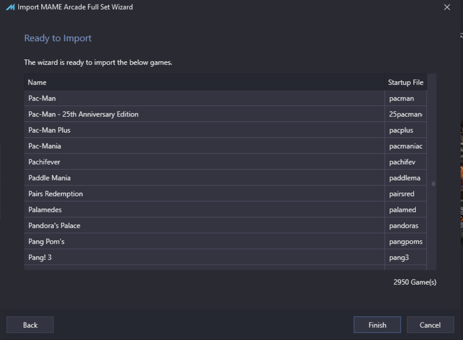Viewport: 463px width, 340px height.
Task: Click the Startup File column header
Action: (405, 82)
